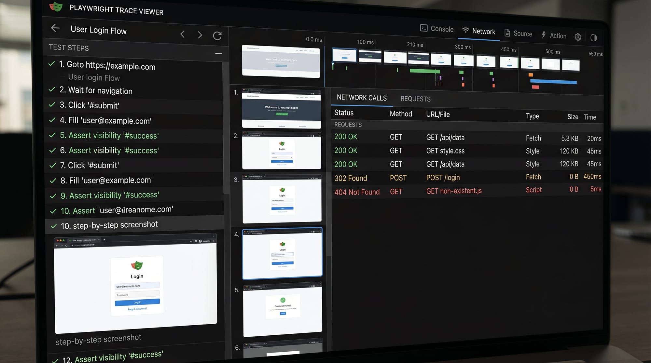Click the reload trace icon
This screenshot has height=363, width=651.
click(217, 35)
